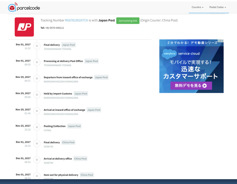
Task: Click China Post tag beside Item out for physical delivery
Action: pos(87,175)
